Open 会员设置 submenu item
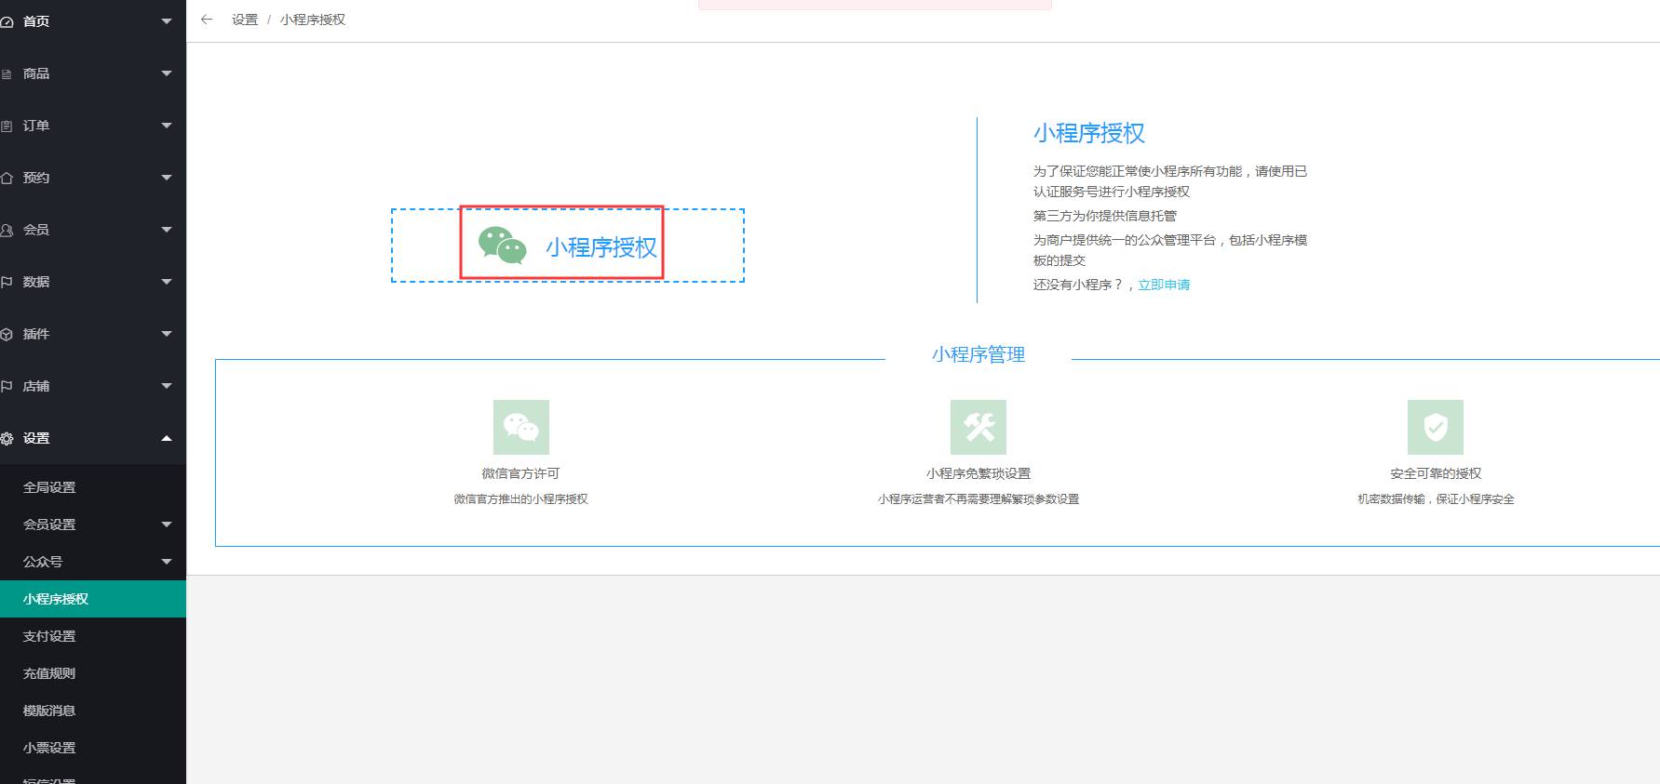This screenshot has width=1660, height=784. 93,525
